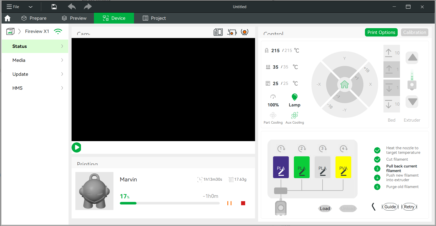Expand the Status section in the sidebar
Image resolution: width=436 pixels, height=226 pixels.
coord(35,46)
